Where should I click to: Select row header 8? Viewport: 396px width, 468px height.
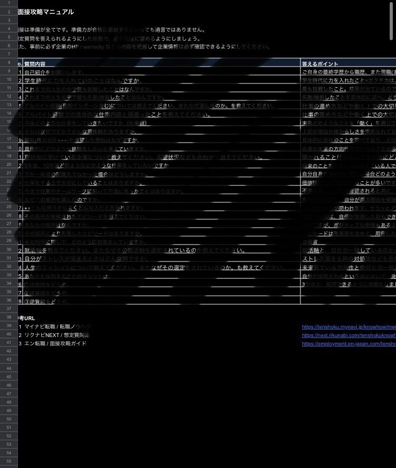click(9, 62)
